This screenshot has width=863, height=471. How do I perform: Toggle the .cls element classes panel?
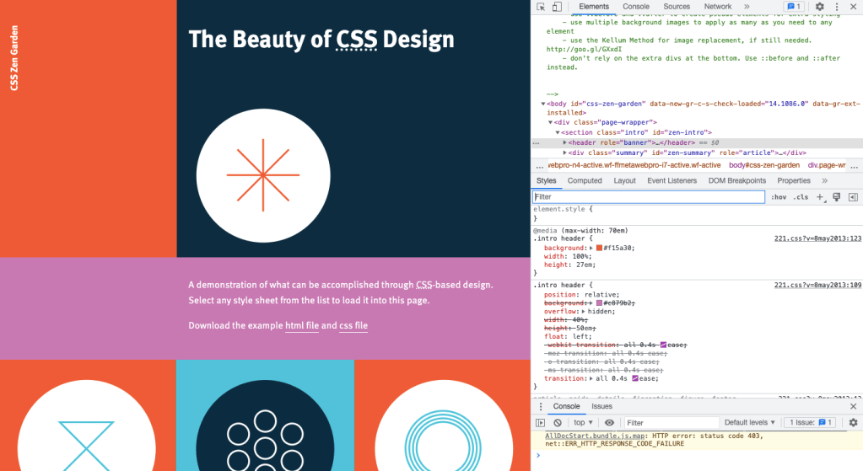tap(800, 197)
